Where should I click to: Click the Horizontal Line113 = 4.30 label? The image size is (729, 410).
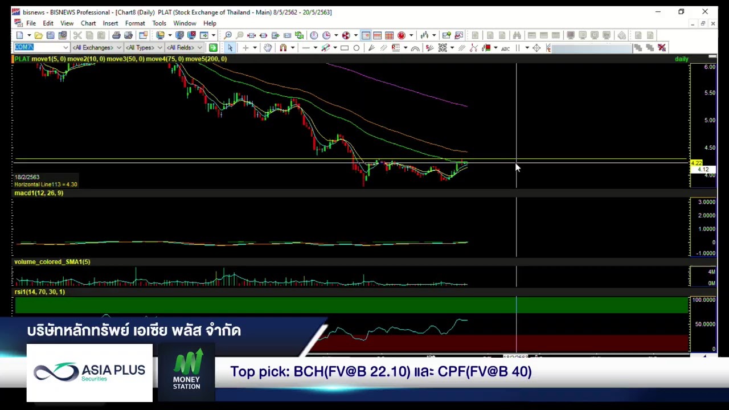coord(46,184)
